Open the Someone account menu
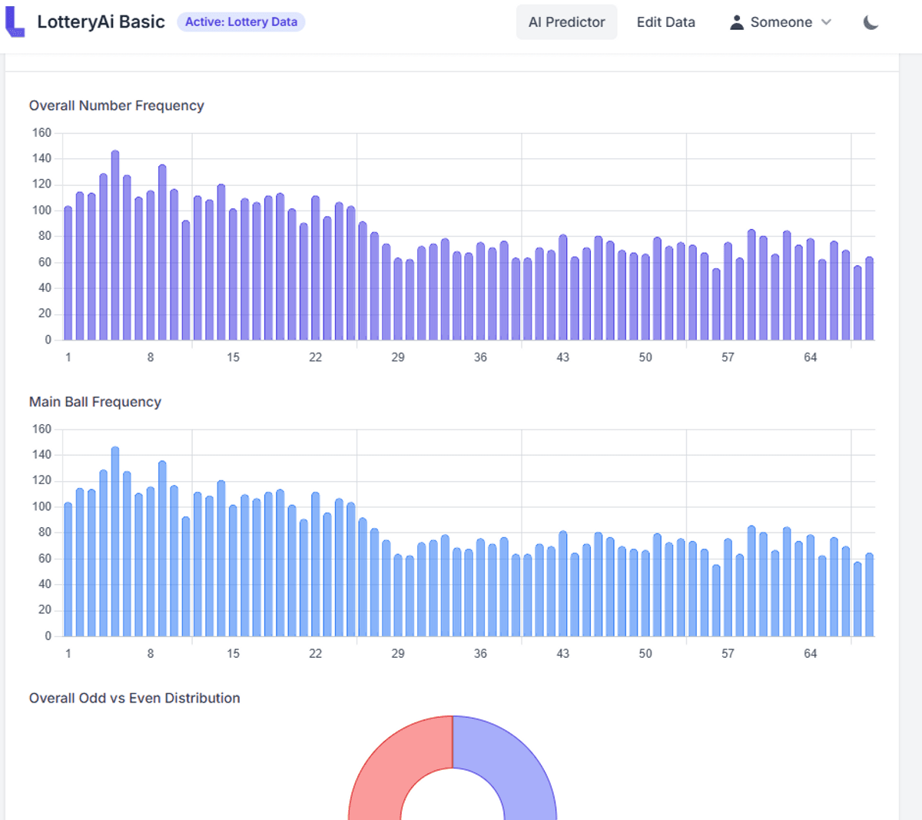Screen dimensions: 922x820 click(781, 22)
